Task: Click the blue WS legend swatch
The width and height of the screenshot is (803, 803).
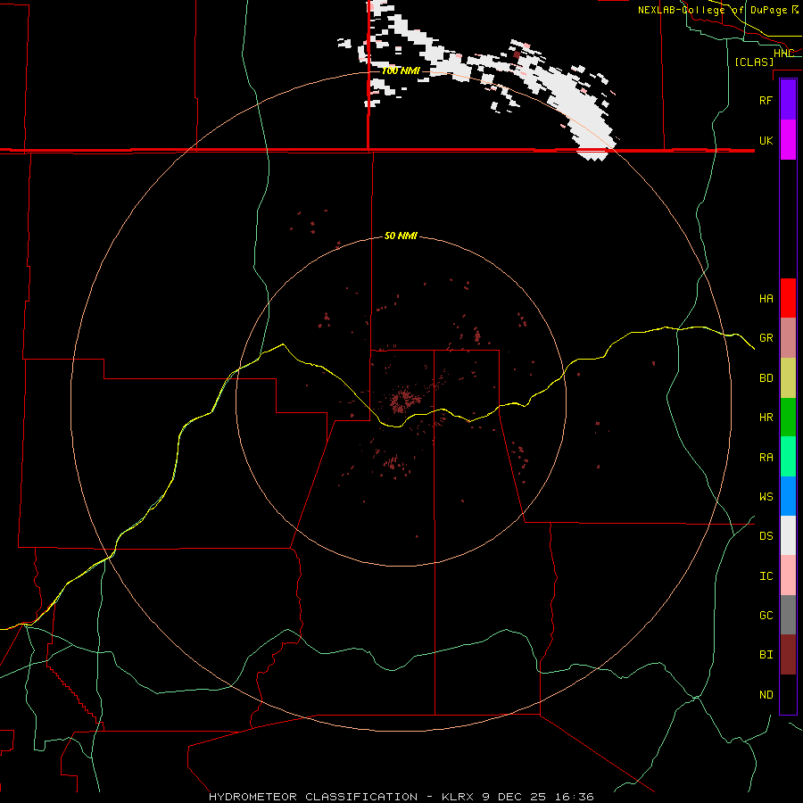Action: 788,496
